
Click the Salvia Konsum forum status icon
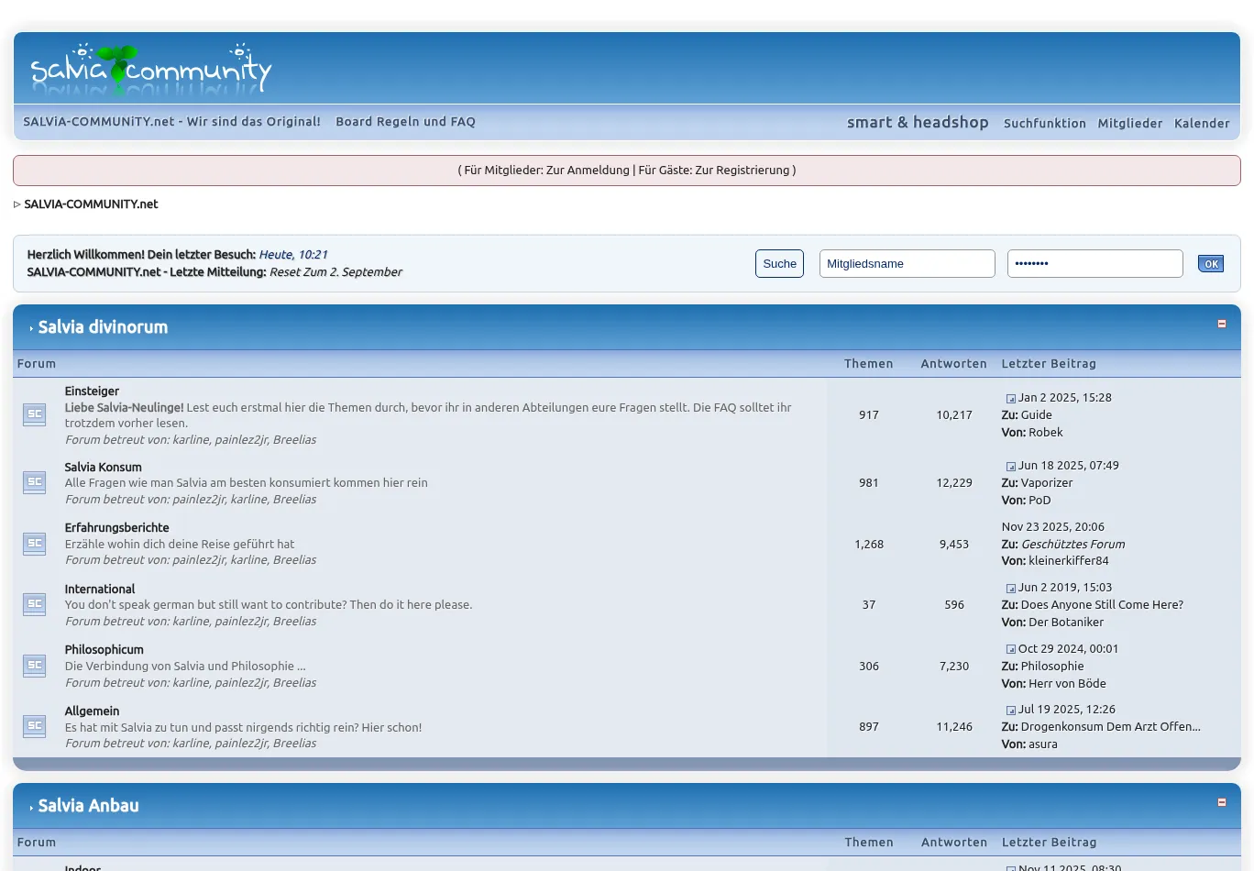(x=34, y=482)
